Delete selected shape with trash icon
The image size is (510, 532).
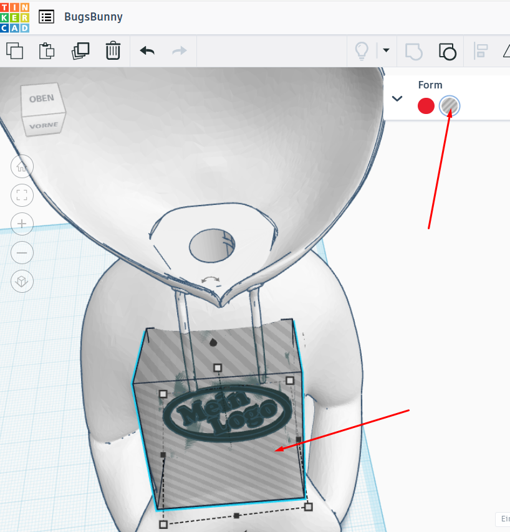click(113, 50)
